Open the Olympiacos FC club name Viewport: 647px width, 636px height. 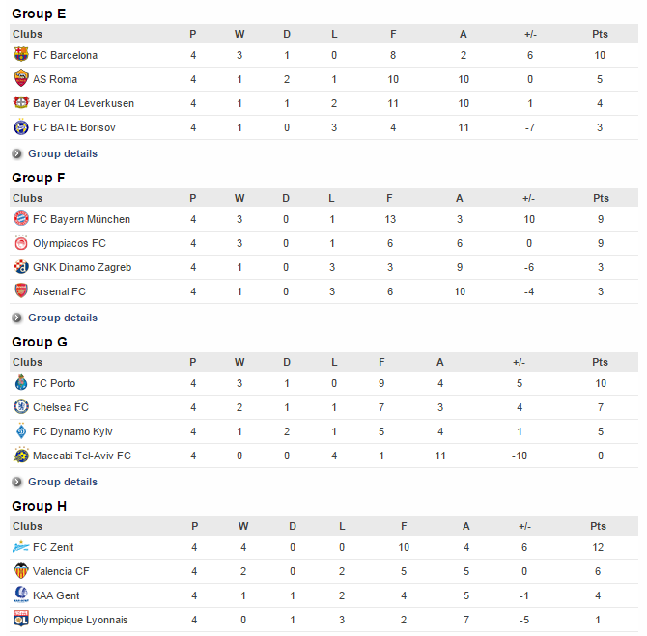pyautogui.click(x=70, y=243)
